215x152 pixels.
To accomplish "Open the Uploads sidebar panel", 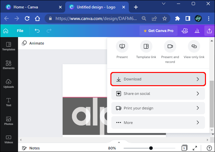I will (8, 84).
